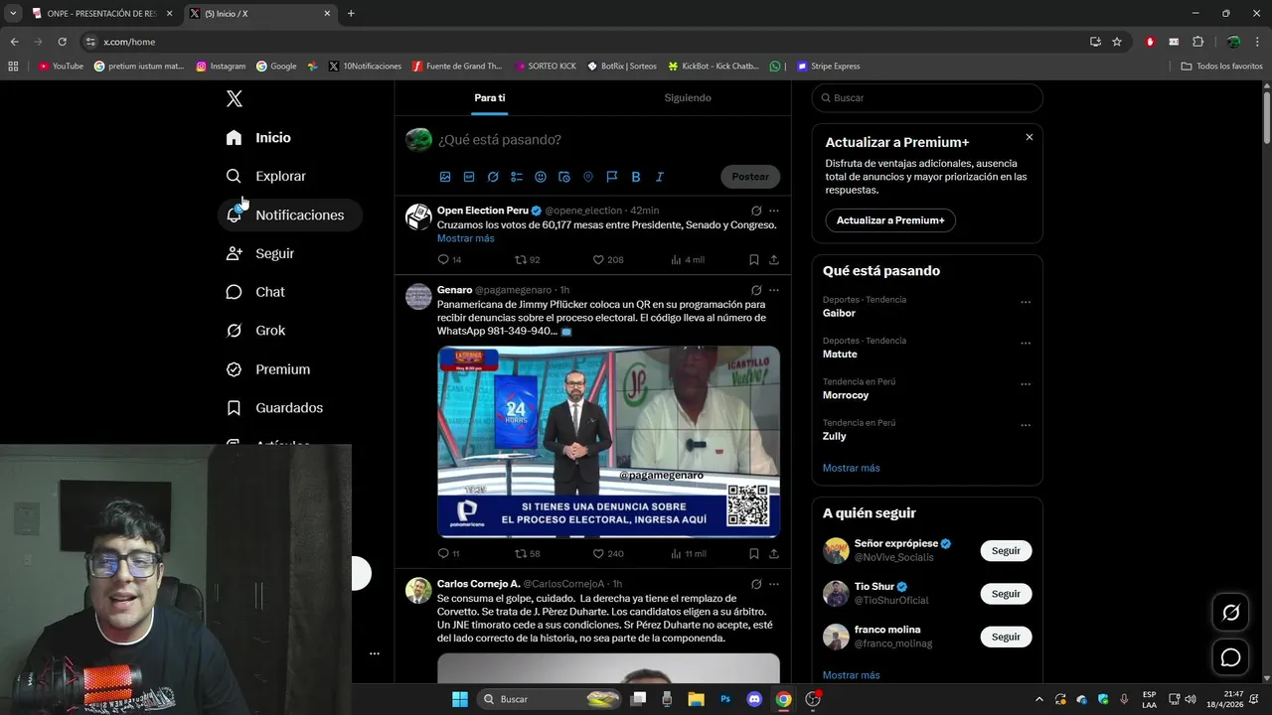1272x715 pixels.
Task: Click the Postear button
Action: tap(750, 177)
